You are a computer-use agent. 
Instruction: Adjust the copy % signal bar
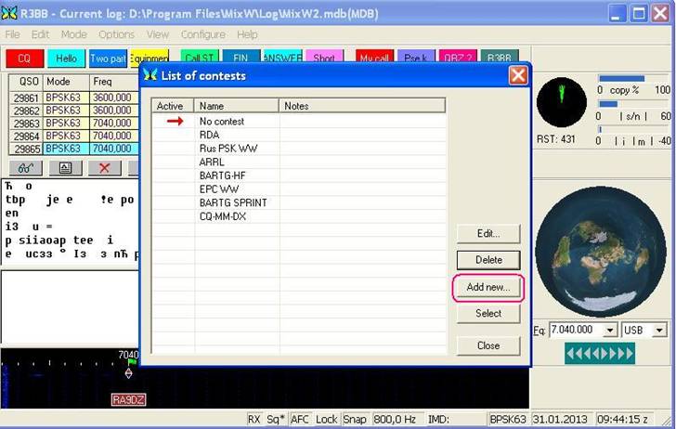(x=621, y=79)
